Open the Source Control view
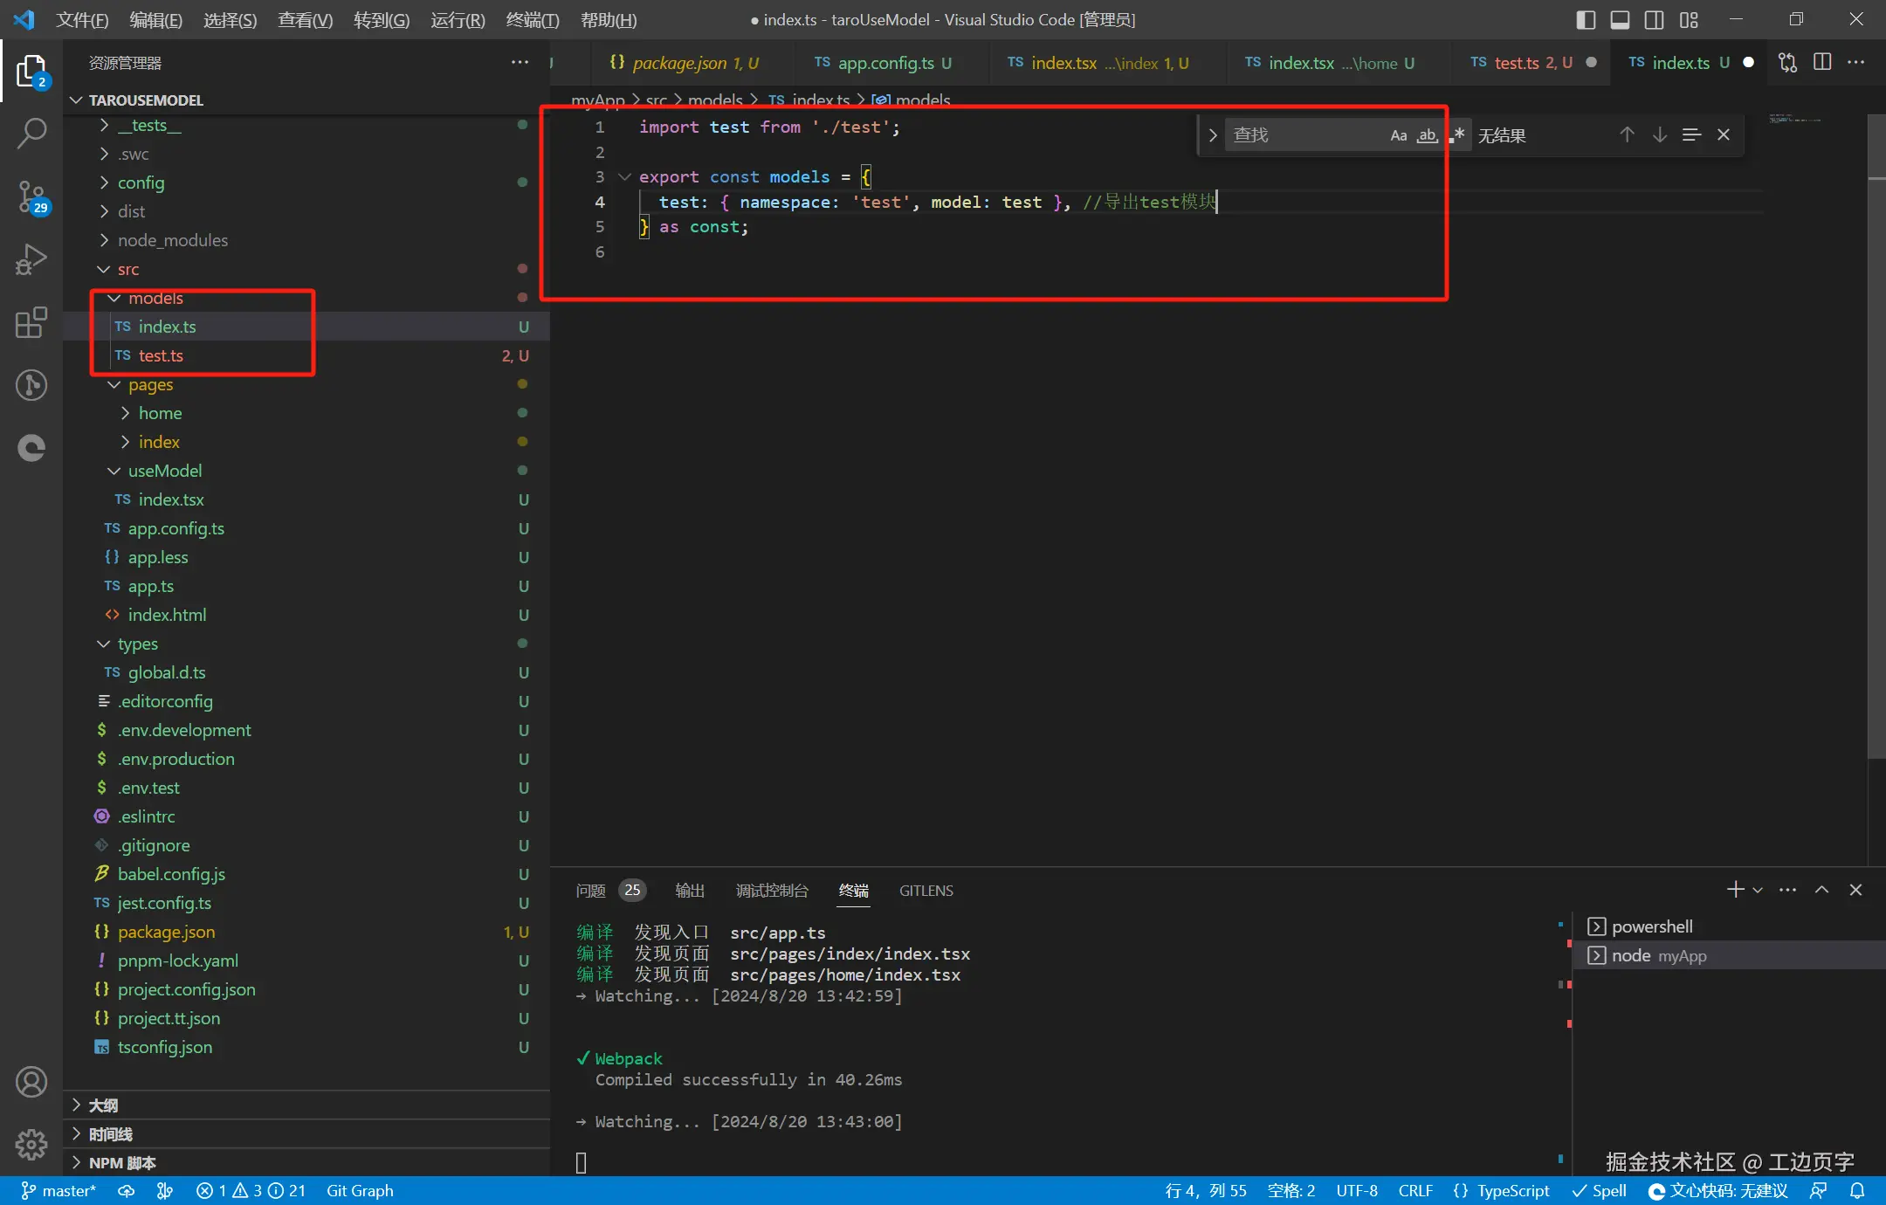 [x=31, y=196]
